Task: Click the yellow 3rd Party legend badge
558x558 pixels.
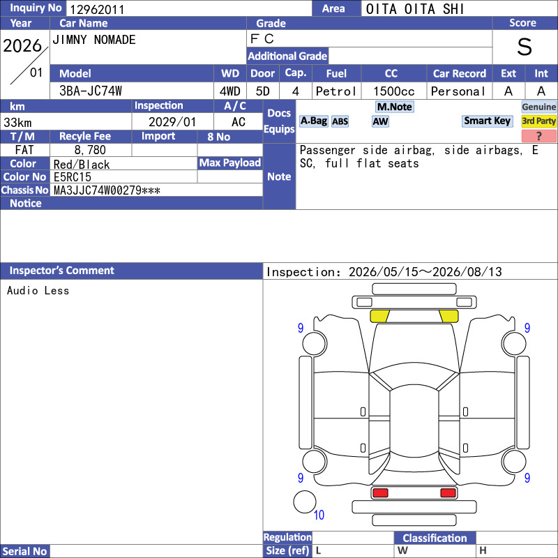Action: click(x=538, y=121)
